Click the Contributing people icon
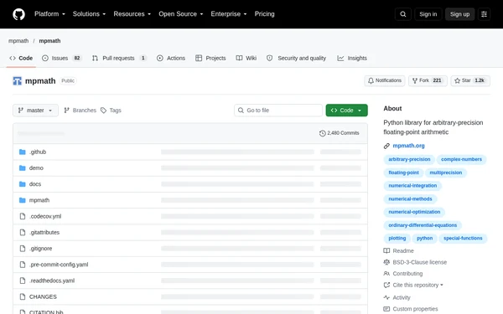503x314 pixels. [x=386, y=274]
